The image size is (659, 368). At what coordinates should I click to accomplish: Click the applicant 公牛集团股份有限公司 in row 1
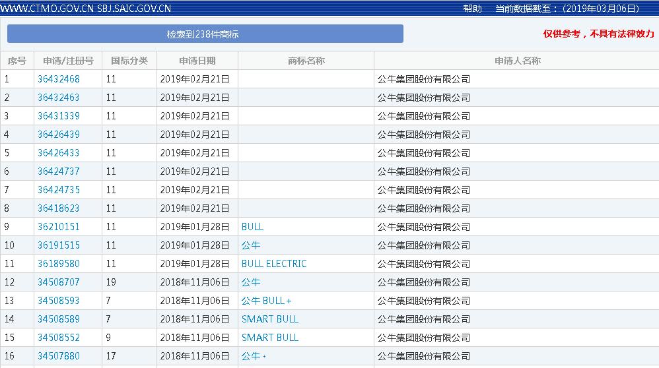(x=424, y=79)
